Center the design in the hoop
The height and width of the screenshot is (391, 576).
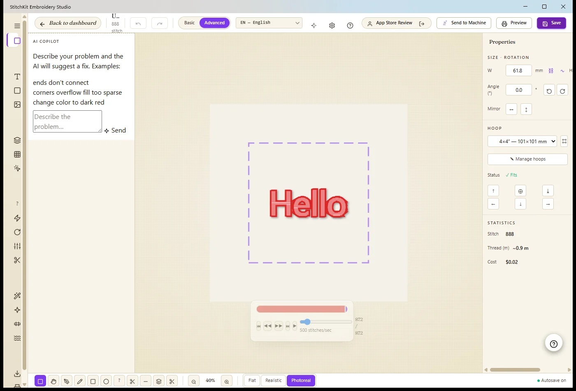(520, 191)
